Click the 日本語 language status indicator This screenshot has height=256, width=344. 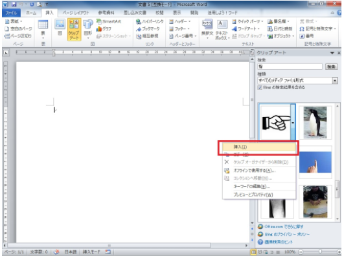pyautogui.click(x=71, y=252)
